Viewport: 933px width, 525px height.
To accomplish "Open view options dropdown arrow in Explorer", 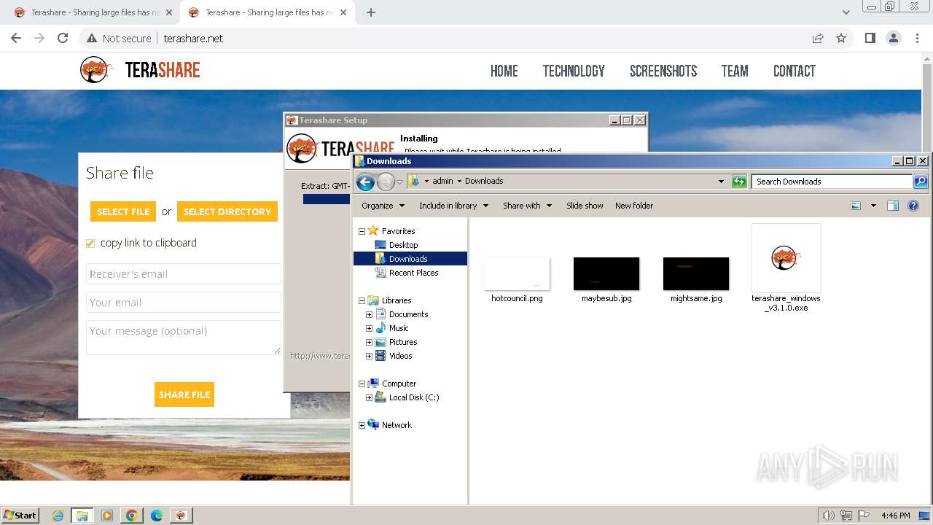I will (873, 206).
